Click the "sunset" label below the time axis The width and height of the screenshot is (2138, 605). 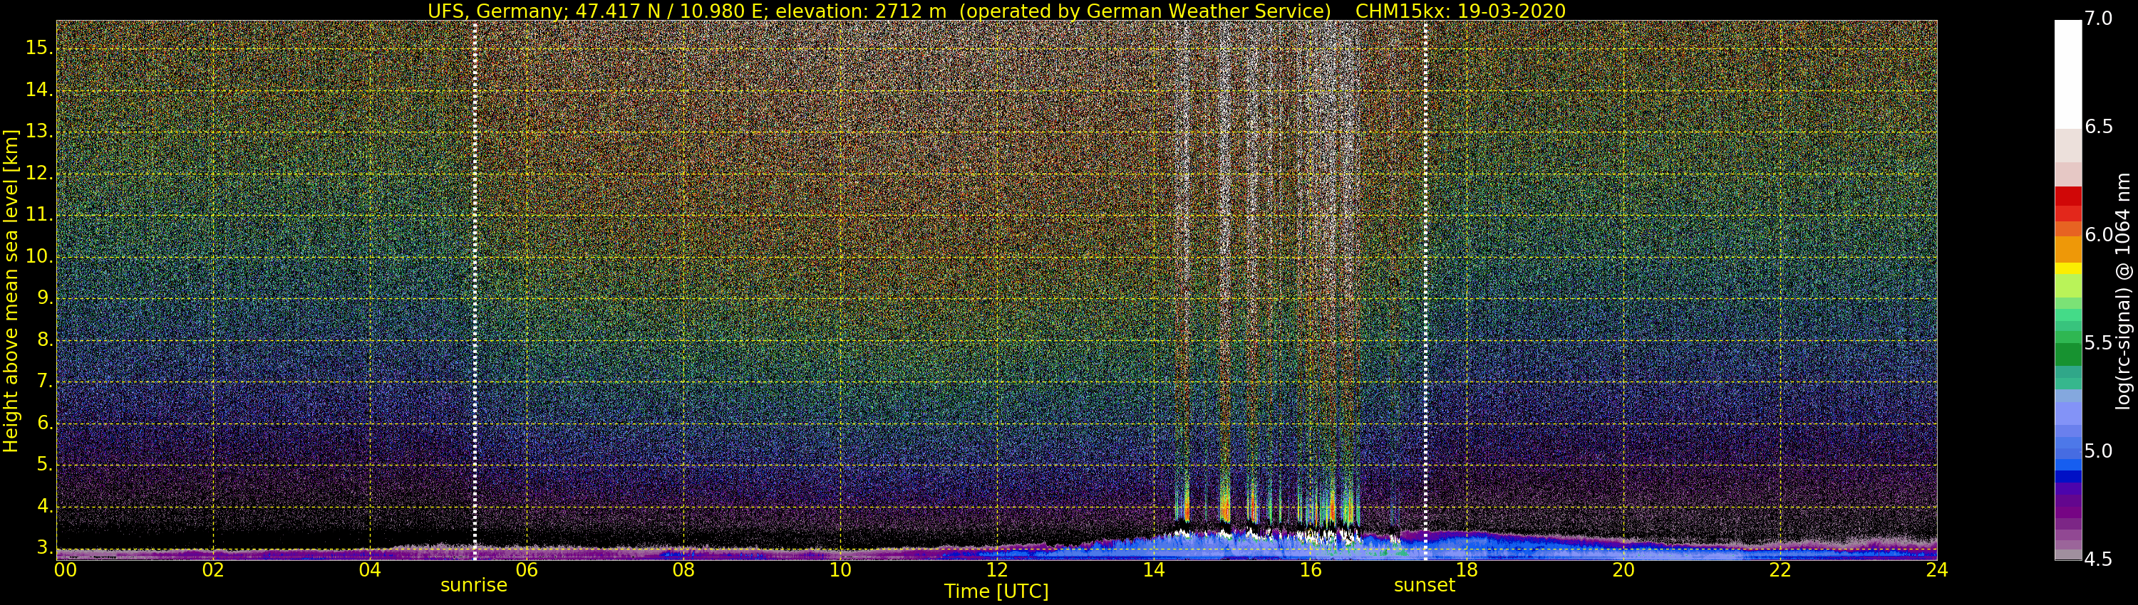(1424, 585)
